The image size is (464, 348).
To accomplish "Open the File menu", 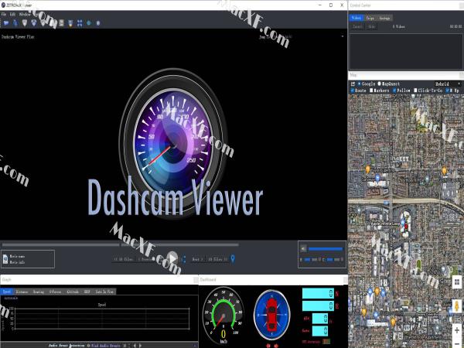I will click(x=4, y=14).
